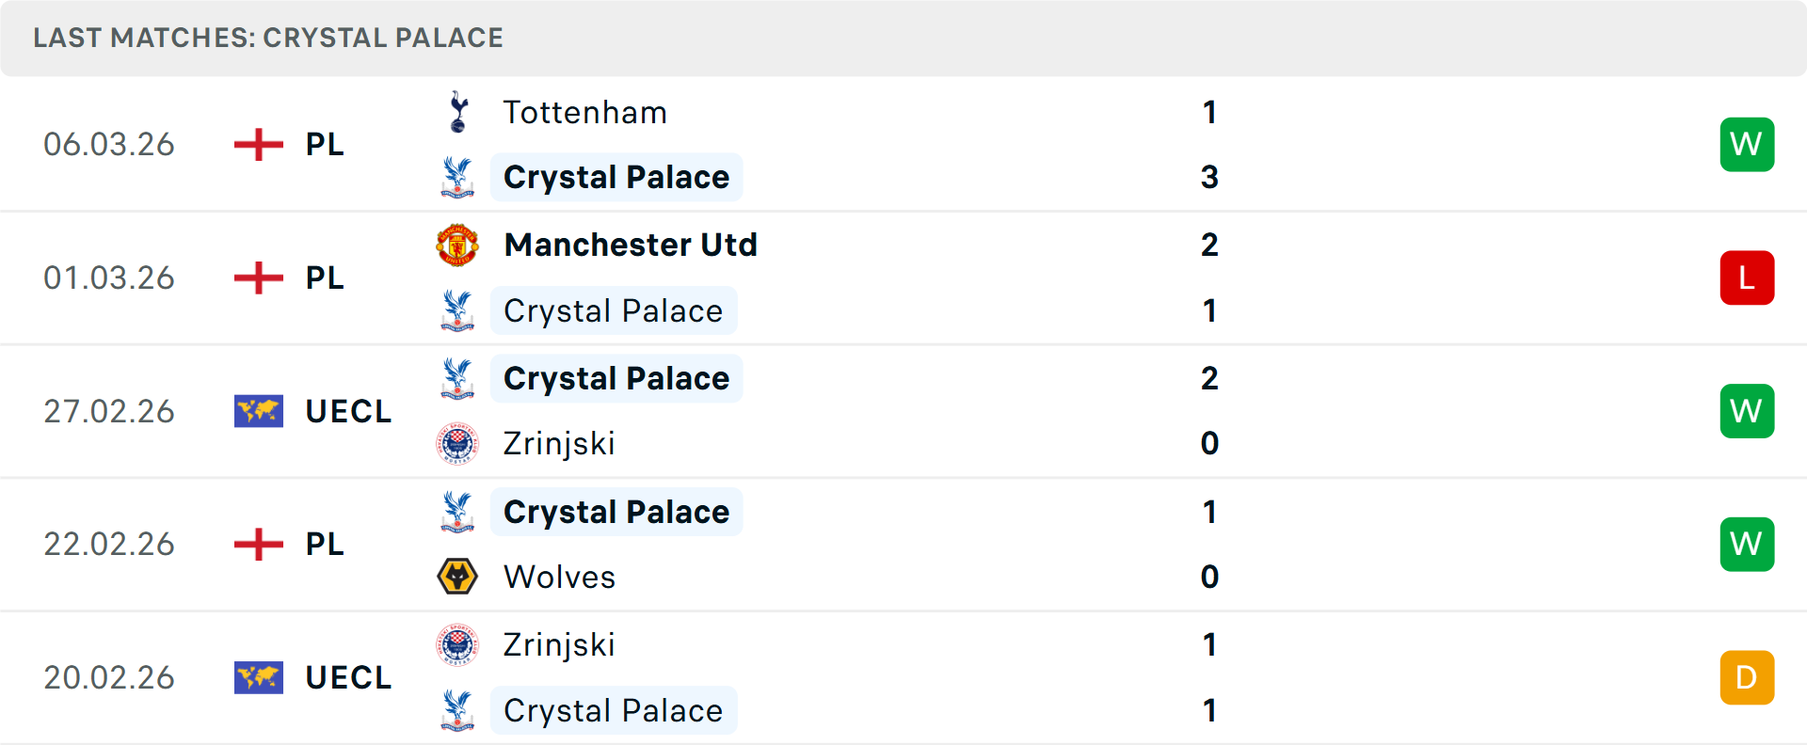
Task: Click the Tottenham club crest
Action: (457, 112)
